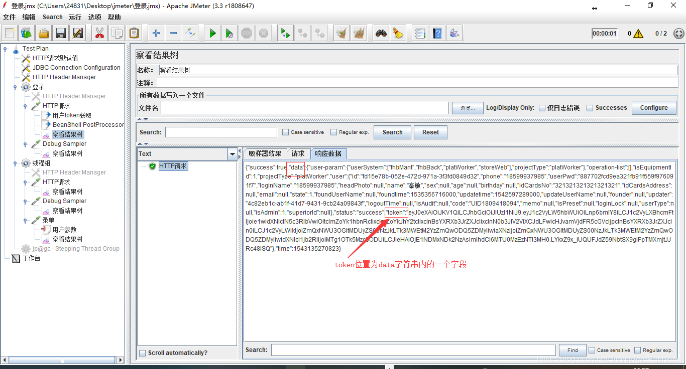Toggle Regular exp. next to the upper Search field

(x=333, y=132)
